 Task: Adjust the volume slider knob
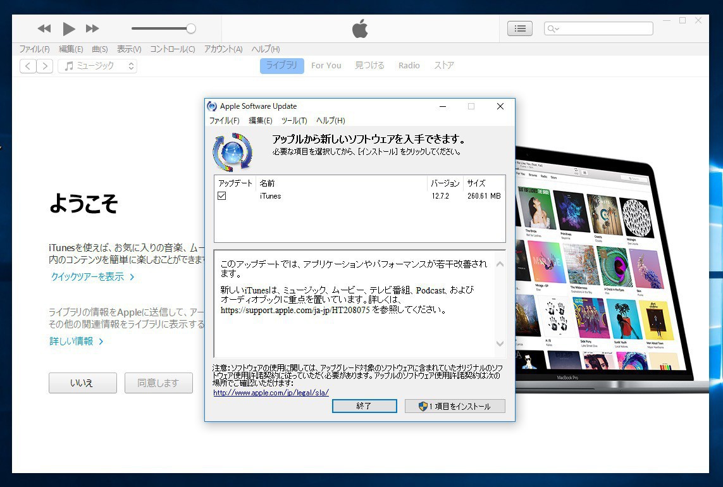tap(191, 28)
